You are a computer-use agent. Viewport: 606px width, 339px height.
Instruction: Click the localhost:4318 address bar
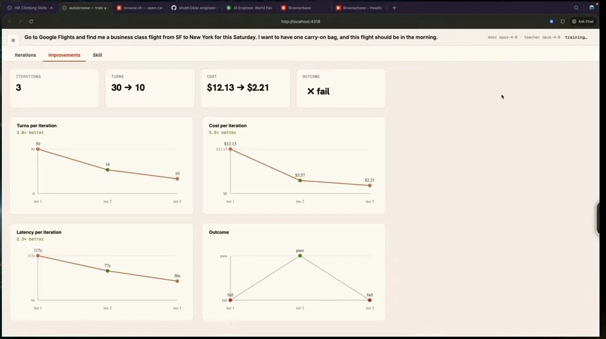(300, 21)
